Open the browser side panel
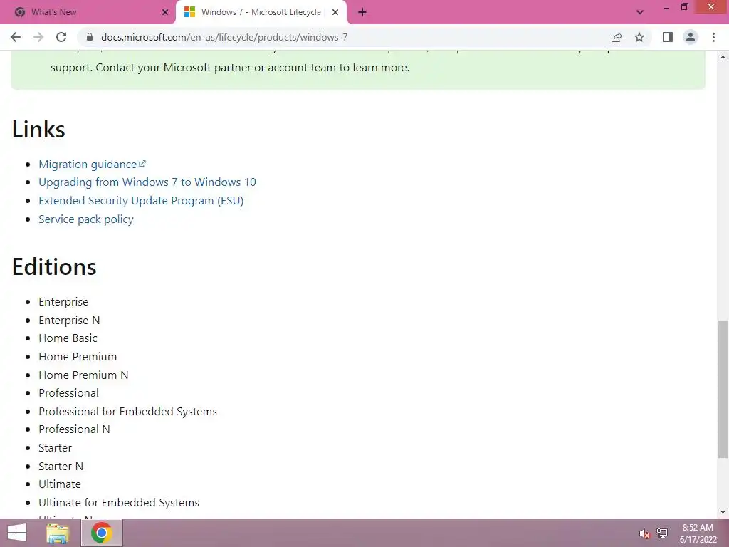Viewport: 729px width, 547px height. 668,37
